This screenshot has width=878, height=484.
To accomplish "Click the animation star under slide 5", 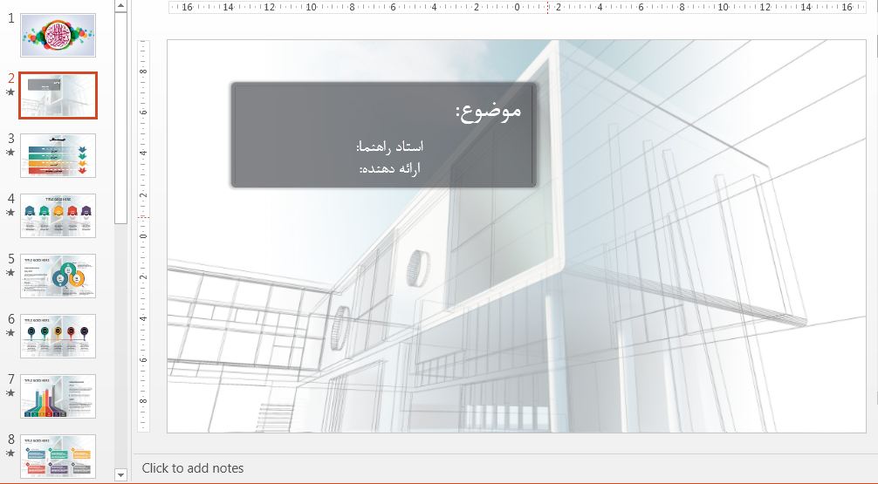I will pos(11,272).
